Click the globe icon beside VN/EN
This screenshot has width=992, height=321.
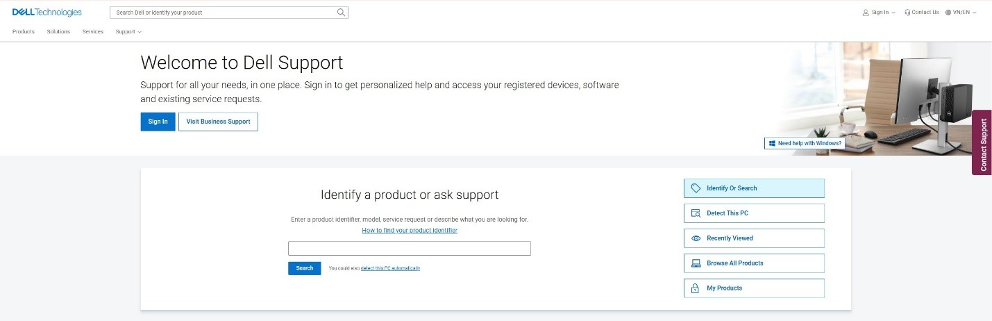(x=948, y=12)
